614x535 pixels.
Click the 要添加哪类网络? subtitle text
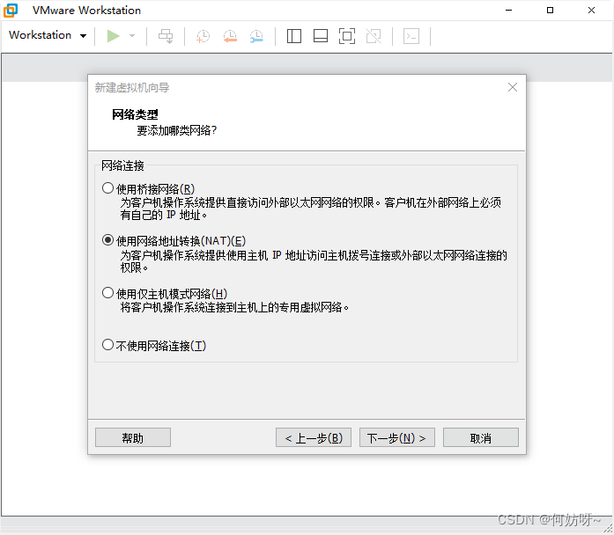[x=176, y=130]
